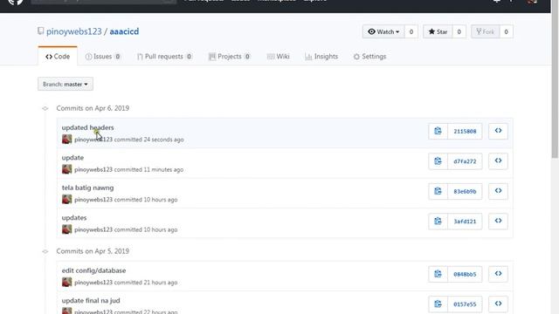The height and width of the screenshot is (314, 559).
Task: Switch to the Issues tab
Action: tap(103, 56)
